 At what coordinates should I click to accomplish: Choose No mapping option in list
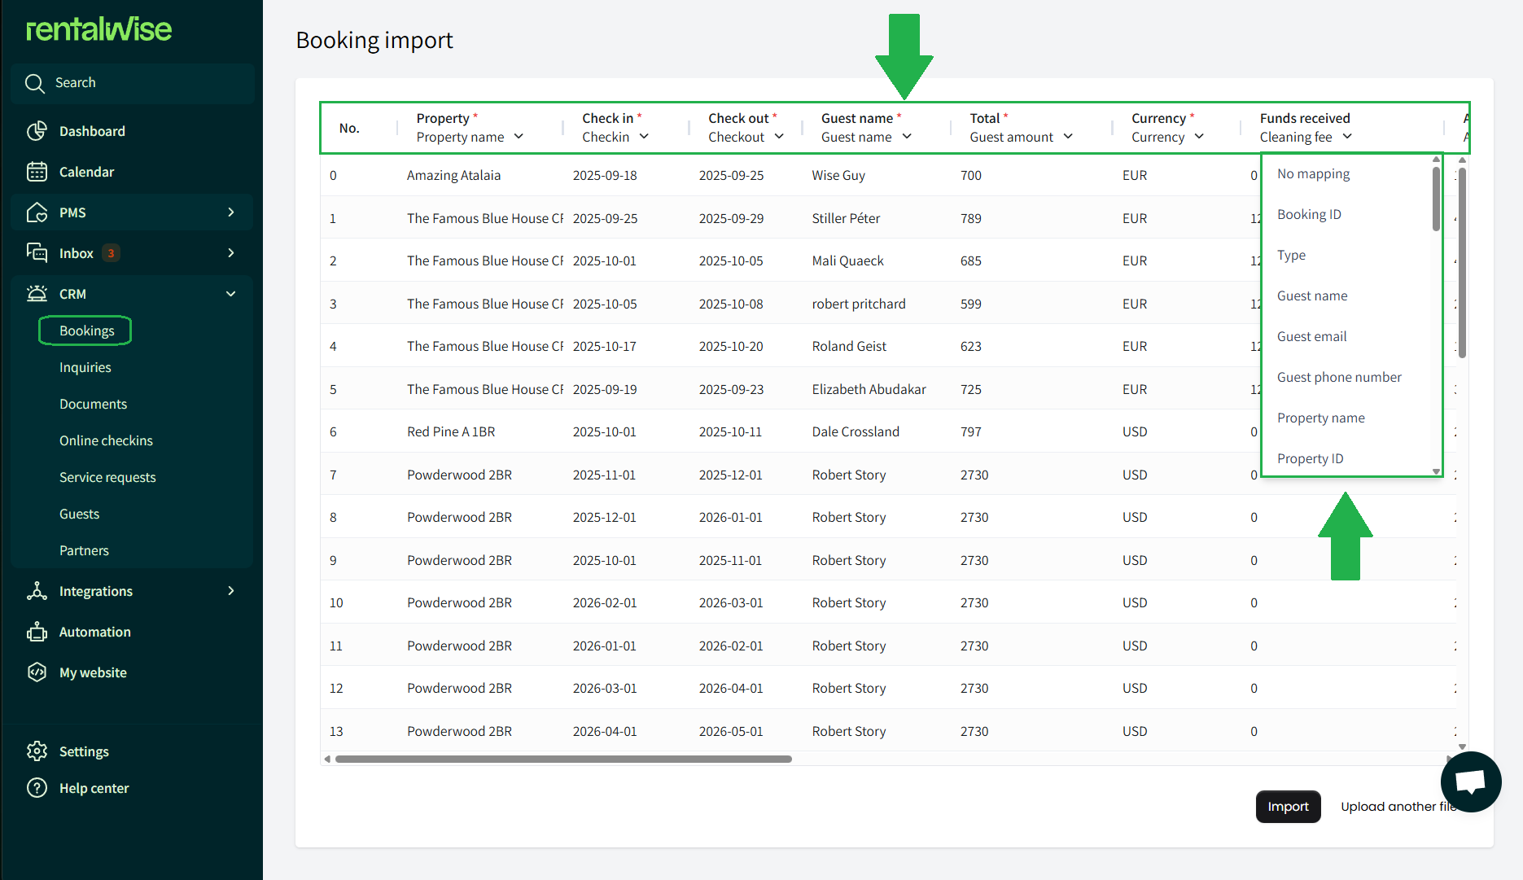(1313, 173)
